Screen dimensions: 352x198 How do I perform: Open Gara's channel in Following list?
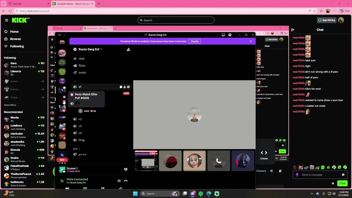pyautogui.click(x=24, y=65)
